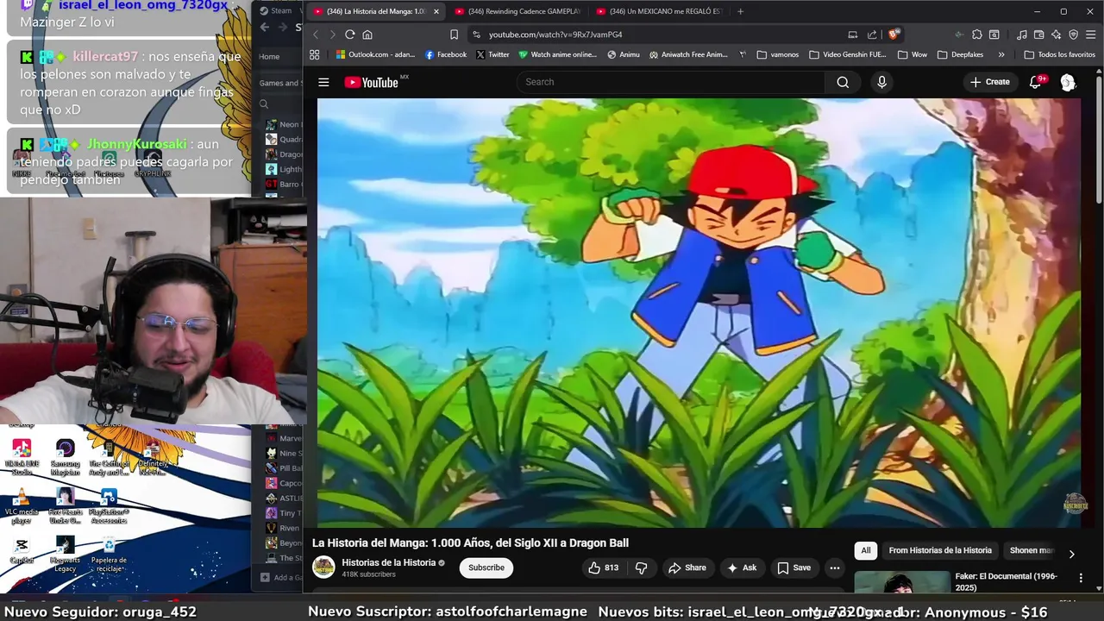
Task: Dislike the video with thumbs down
Action: [641, 568]
